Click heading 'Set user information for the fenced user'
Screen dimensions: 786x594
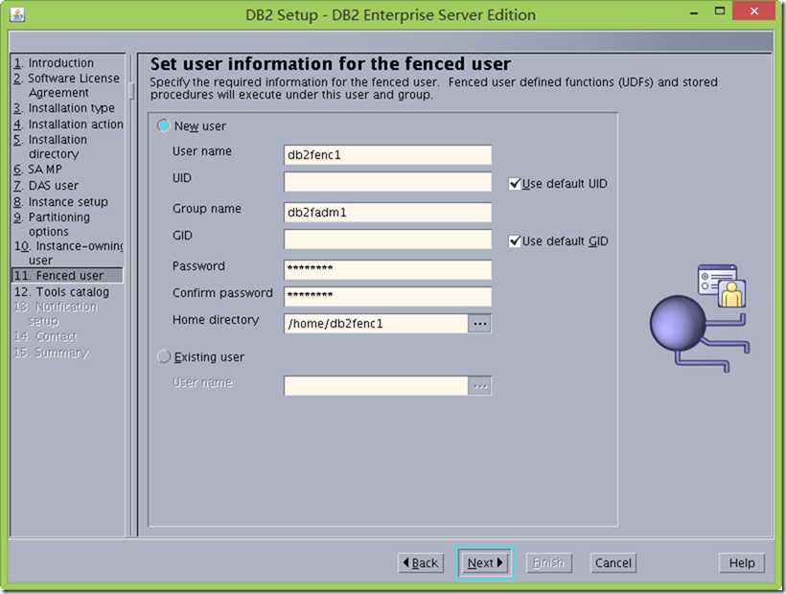[x=331, y=64]
